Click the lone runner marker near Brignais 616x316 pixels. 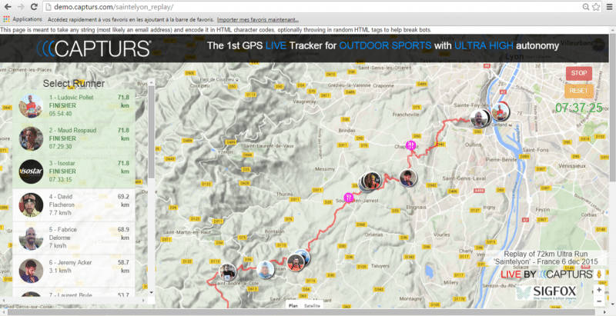point(408,178)
